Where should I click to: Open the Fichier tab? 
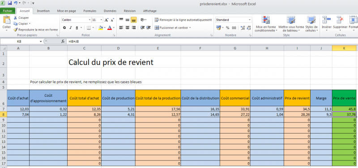[x=8, y=11]
